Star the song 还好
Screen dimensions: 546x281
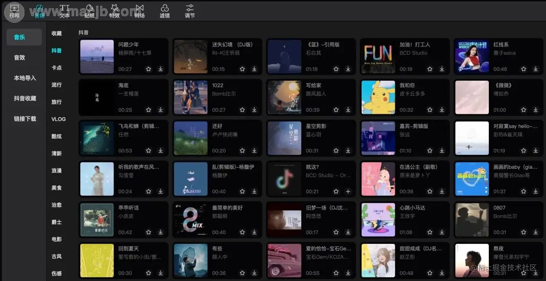click(242, 151)
